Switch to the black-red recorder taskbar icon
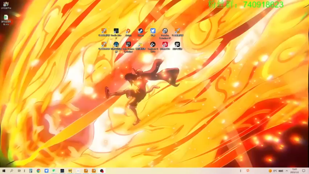This screenshot has height=174, width=309. 102,171
